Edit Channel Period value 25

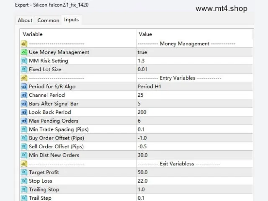coord(141,95)
